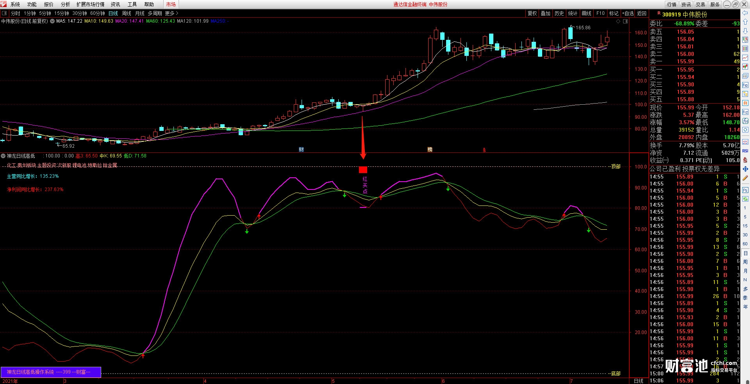Click the Fiz icon in right sidebar

(745, 112)
